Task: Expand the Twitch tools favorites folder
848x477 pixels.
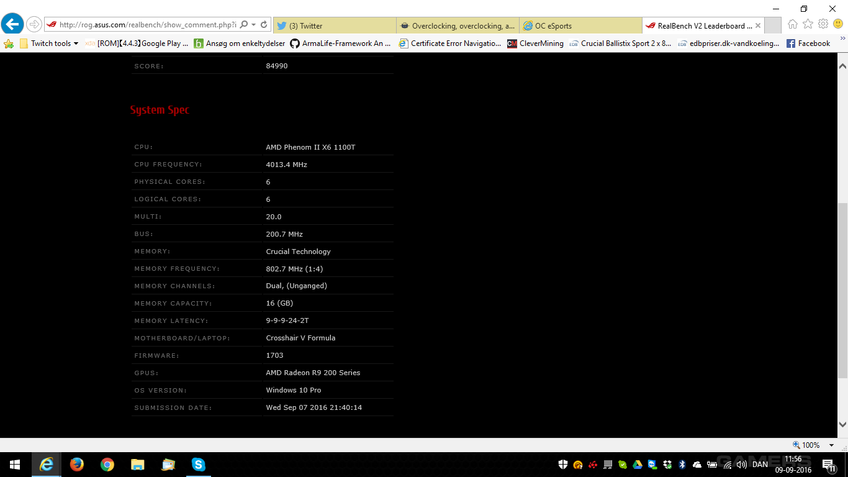Action: click(49, 43)
